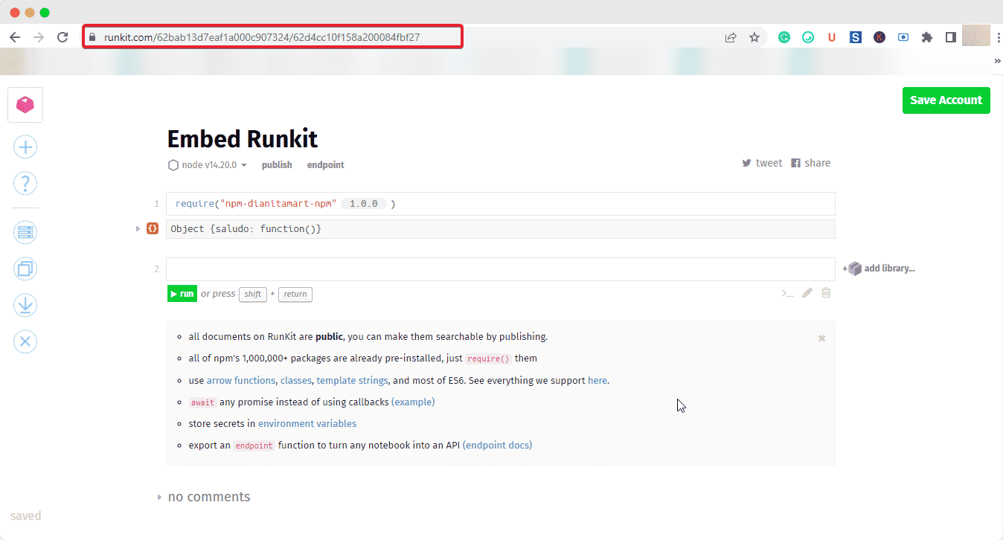Click the RunKit pink logo icon

click(25, 105)
